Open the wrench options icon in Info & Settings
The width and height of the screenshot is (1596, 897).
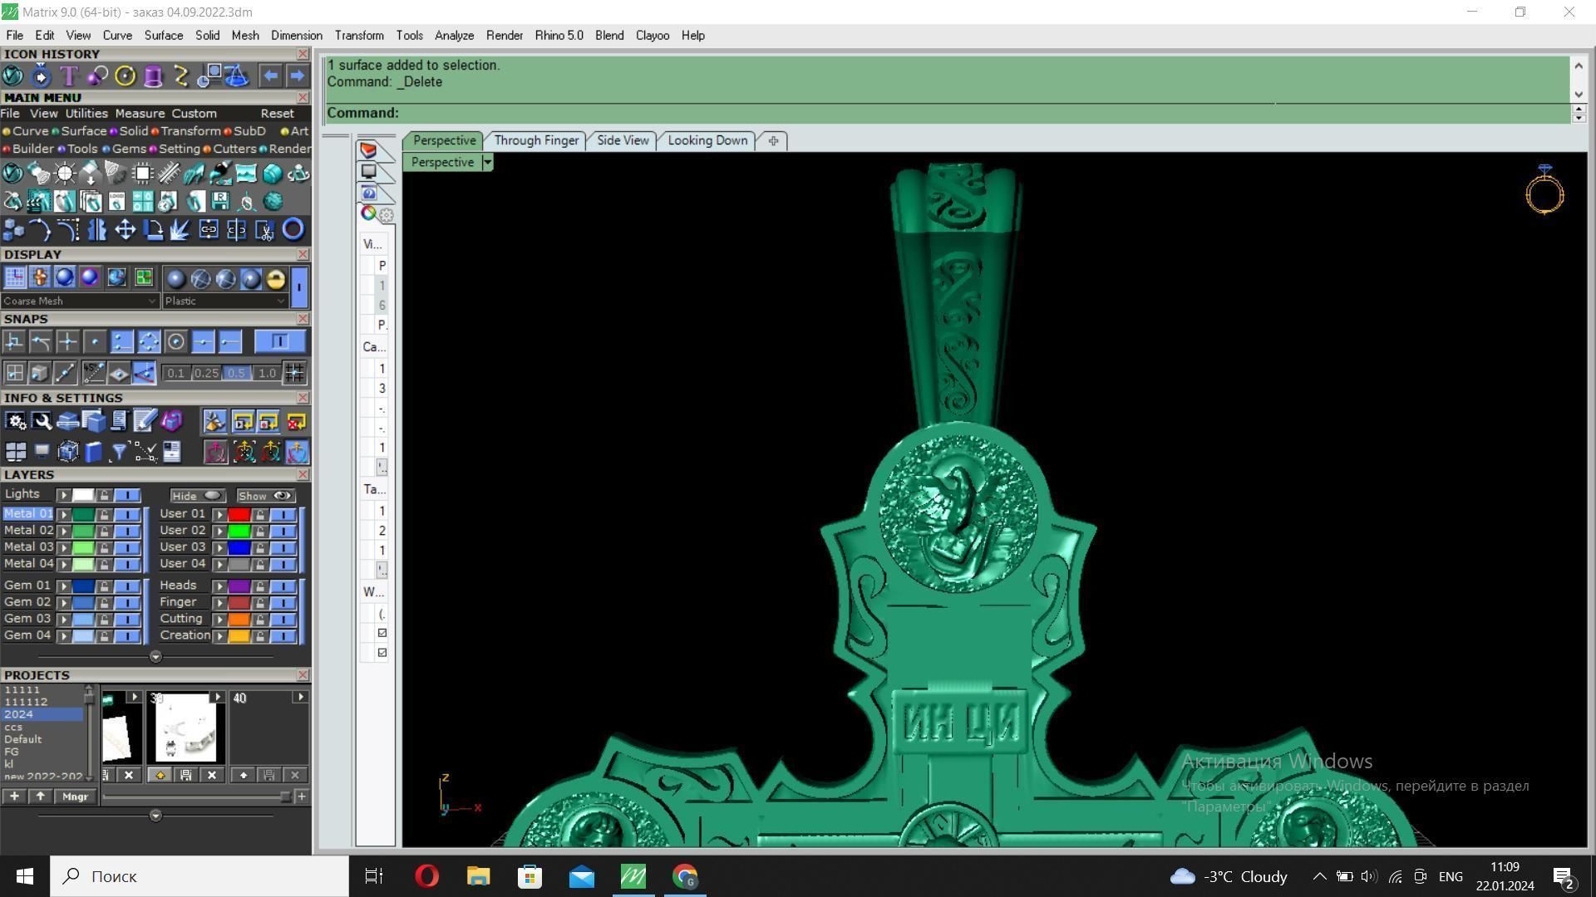point(42,422)
